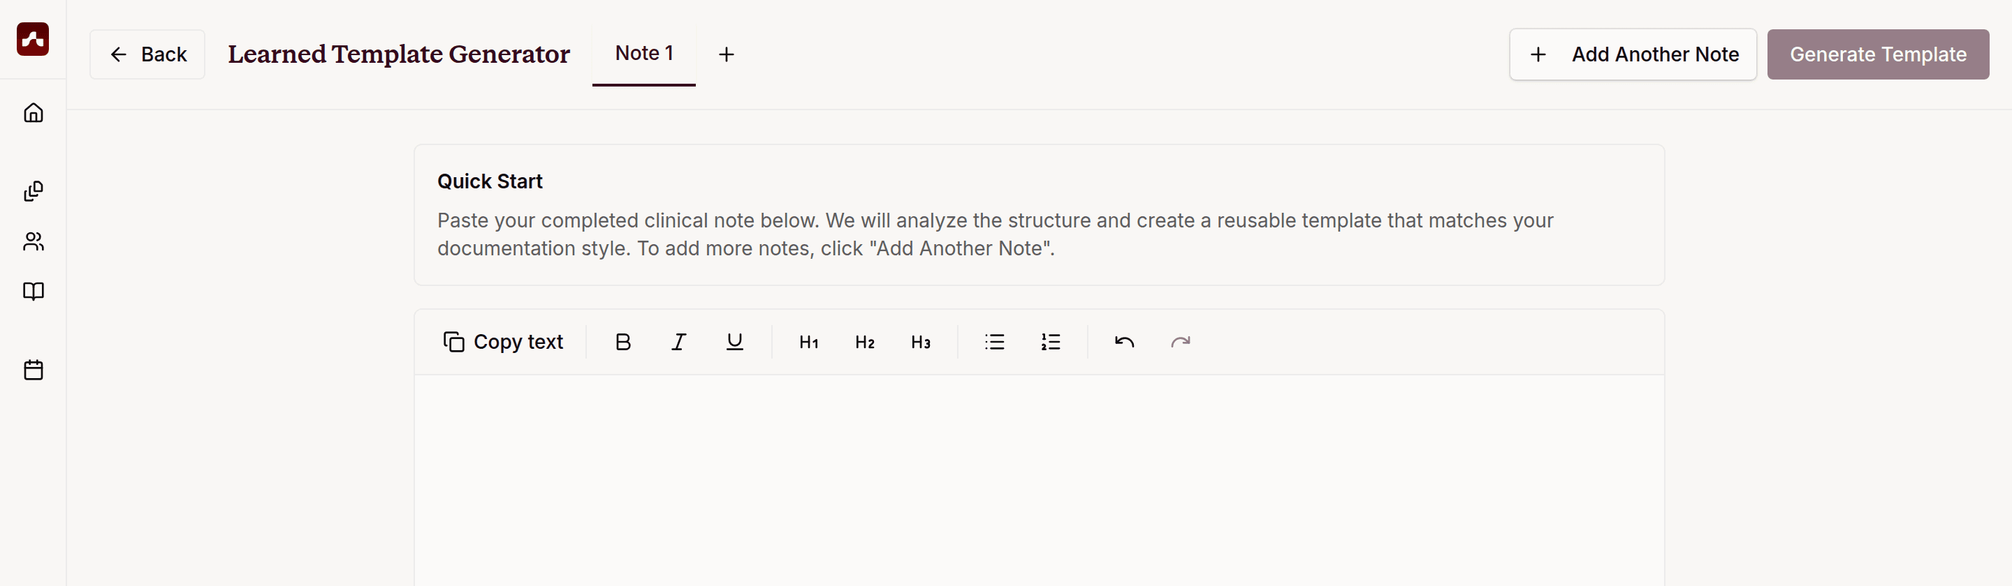Viewport: 2012px width, 586px height.
Task: Open the patients people icon in sidebar
Action: 33,241
